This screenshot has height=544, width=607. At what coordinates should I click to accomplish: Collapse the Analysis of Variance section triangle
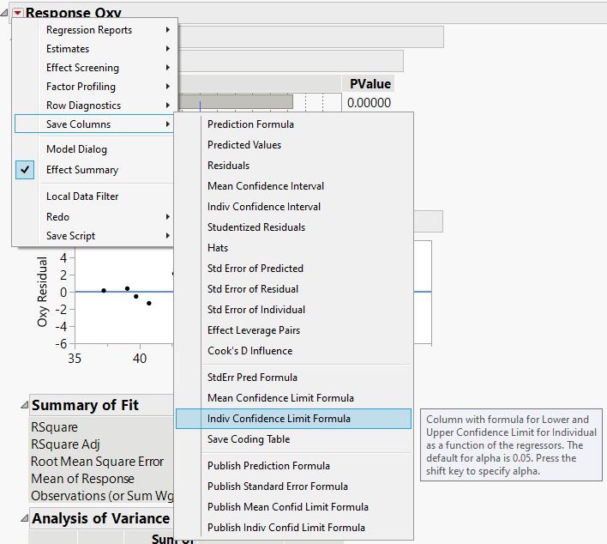pyautogui.click(x=23, y=518)
